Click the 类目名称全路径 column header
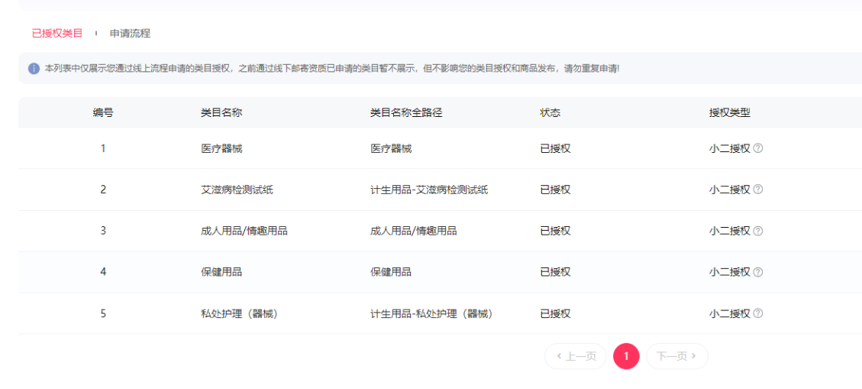The height and width of the screenshot is (389, 862). [x=406, y=112]
